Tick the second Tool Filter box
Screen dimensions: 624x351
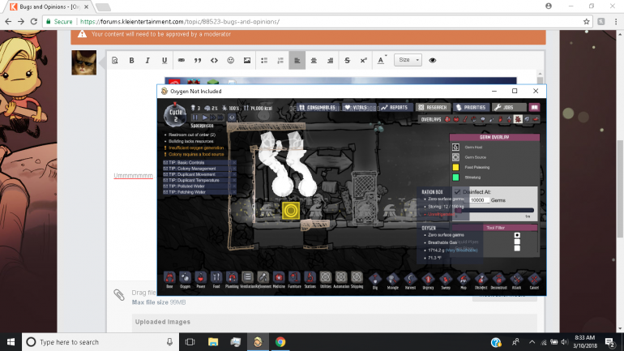click(517, 242)
